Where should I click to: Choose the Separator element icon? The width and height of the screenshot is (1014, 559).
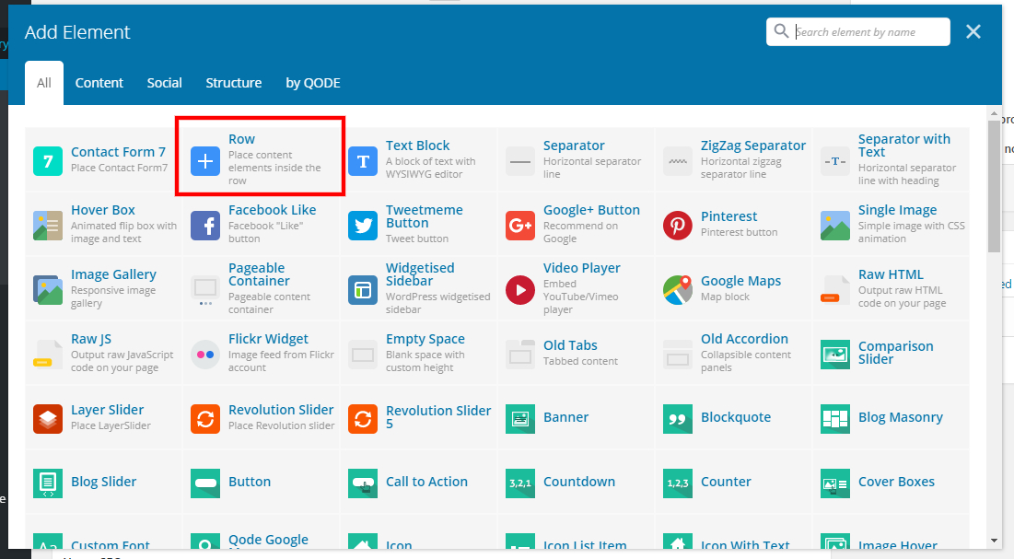click(x=520, y=161)
